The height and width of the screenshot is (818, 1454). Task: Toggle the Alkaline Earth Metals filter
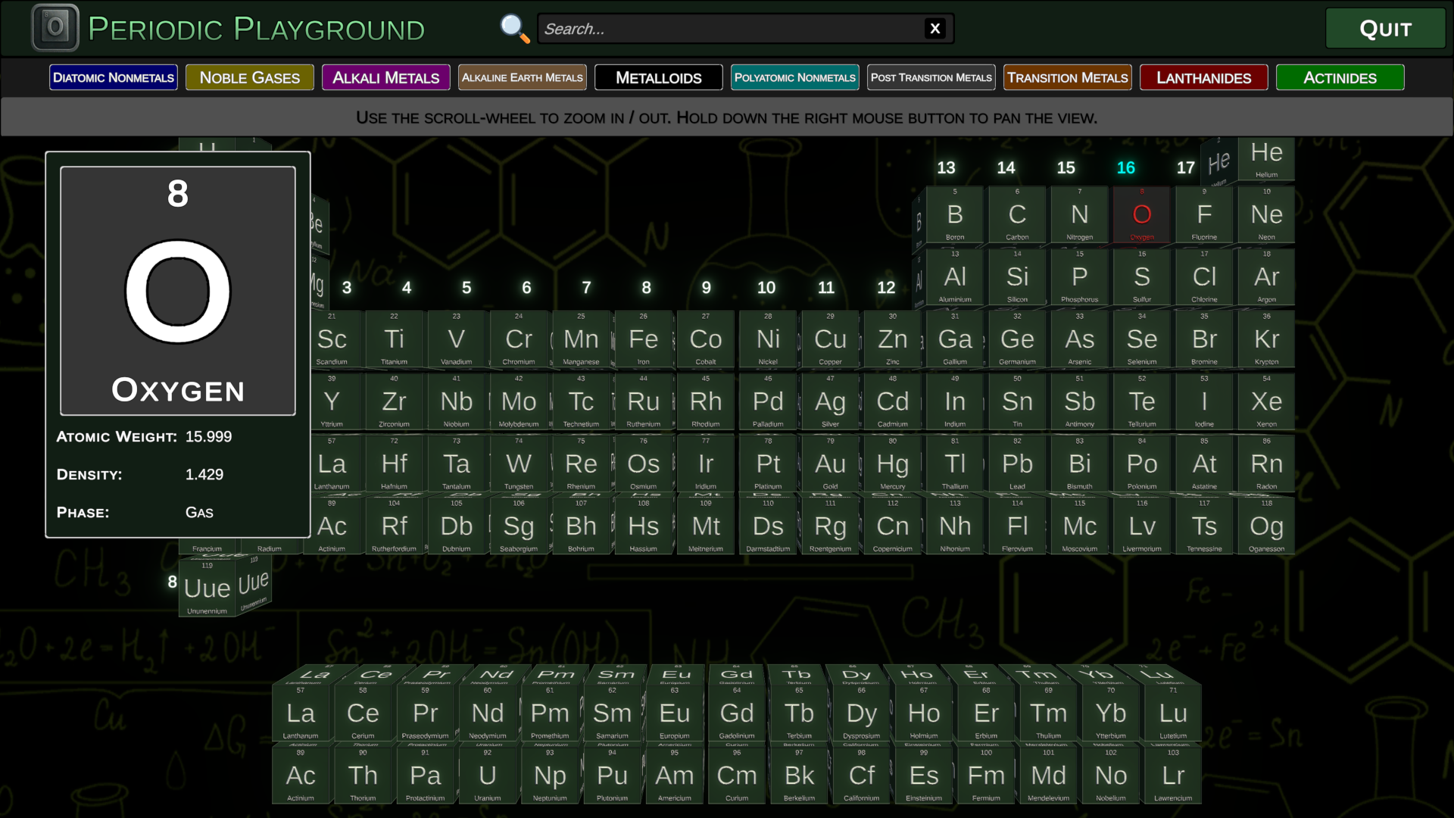523,77
